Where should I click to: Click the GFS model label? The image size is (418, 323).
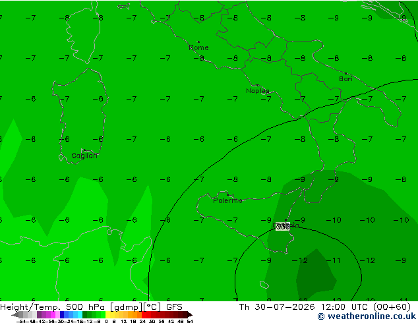tap(174, 307)
